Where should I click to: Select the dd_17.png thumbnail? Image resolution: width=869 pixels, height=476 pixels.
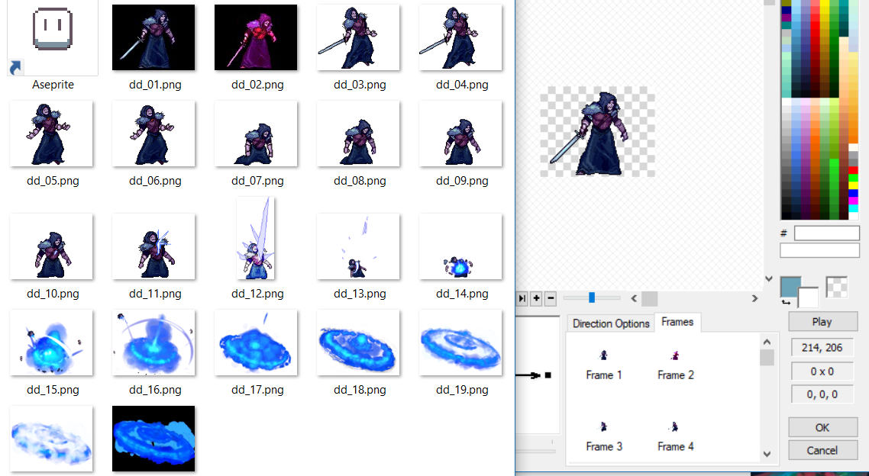tap(257, 343)
